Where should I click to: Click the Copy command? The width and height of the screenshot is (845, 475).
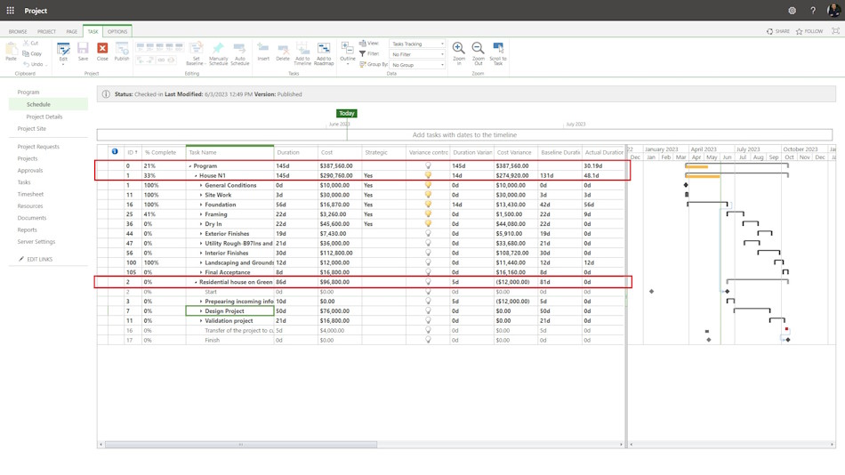point(32,53)
